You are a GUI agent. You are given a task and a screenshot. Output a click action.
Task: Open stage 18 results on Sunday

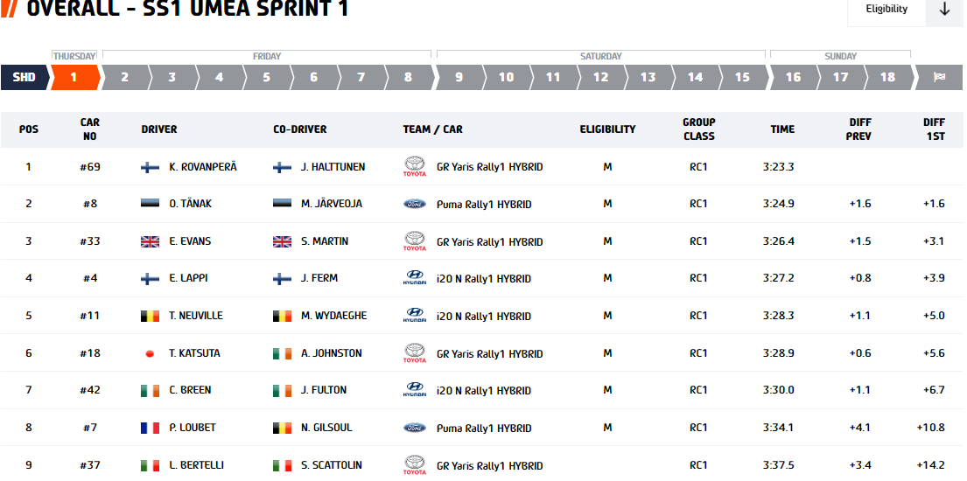pyautogui.click(x=887, y=77)
